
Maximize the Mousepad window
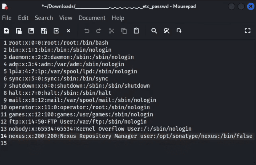click(241, 6)
